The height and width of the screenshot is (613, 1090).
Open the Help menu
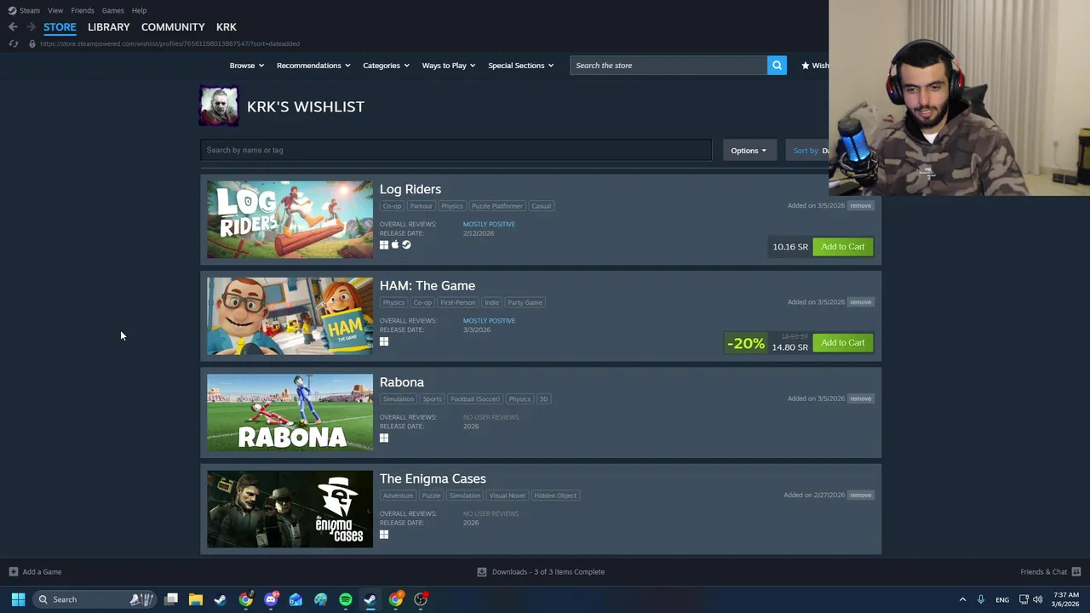click(140, 10)
